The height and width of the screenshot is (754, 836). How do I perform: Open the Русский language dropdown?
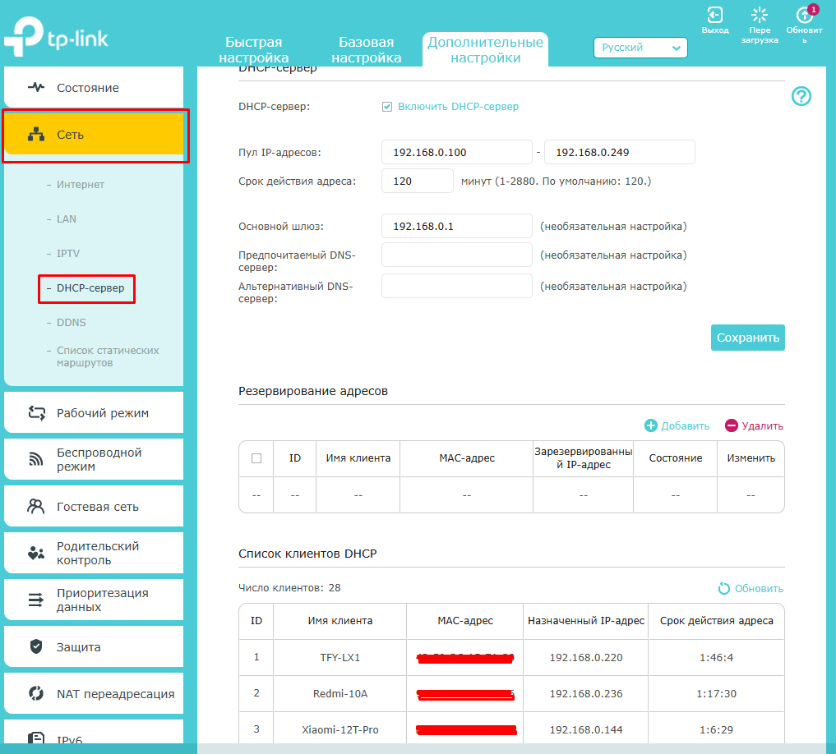tap(640, 48)
